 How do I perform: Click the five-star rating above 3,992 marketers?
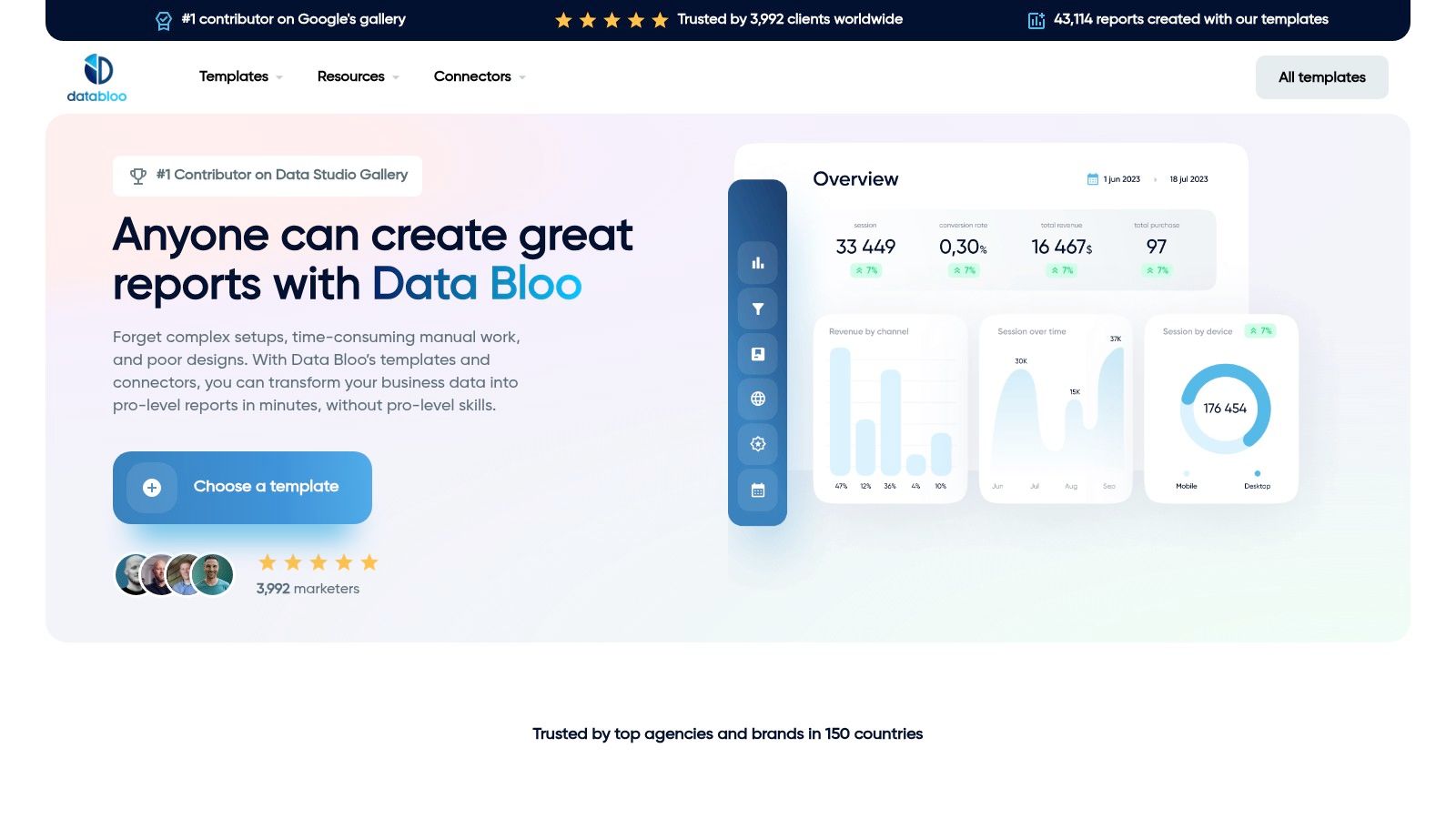pyautogui.click(x=318, y=562)
